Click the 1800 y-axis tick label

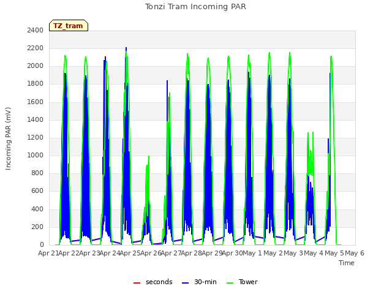[x=36, y=83]
